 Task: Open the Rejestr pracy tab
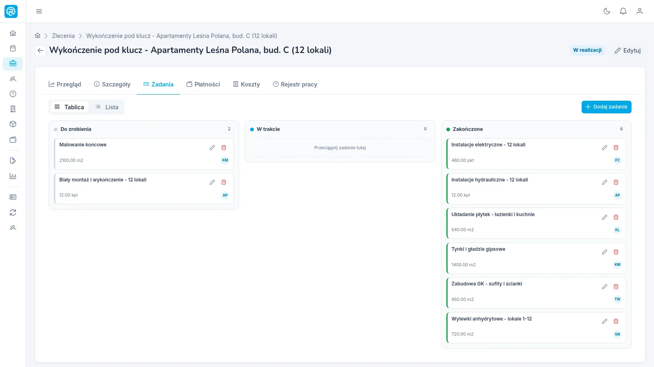pyautogui.click(x=295, y=84)
